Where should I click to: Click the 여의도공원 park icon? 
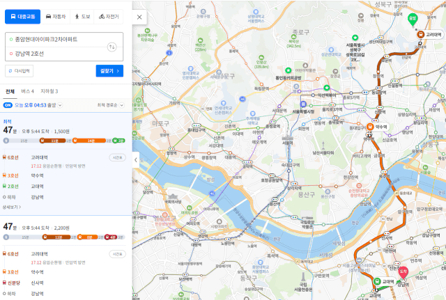click(x=189, y=208)
